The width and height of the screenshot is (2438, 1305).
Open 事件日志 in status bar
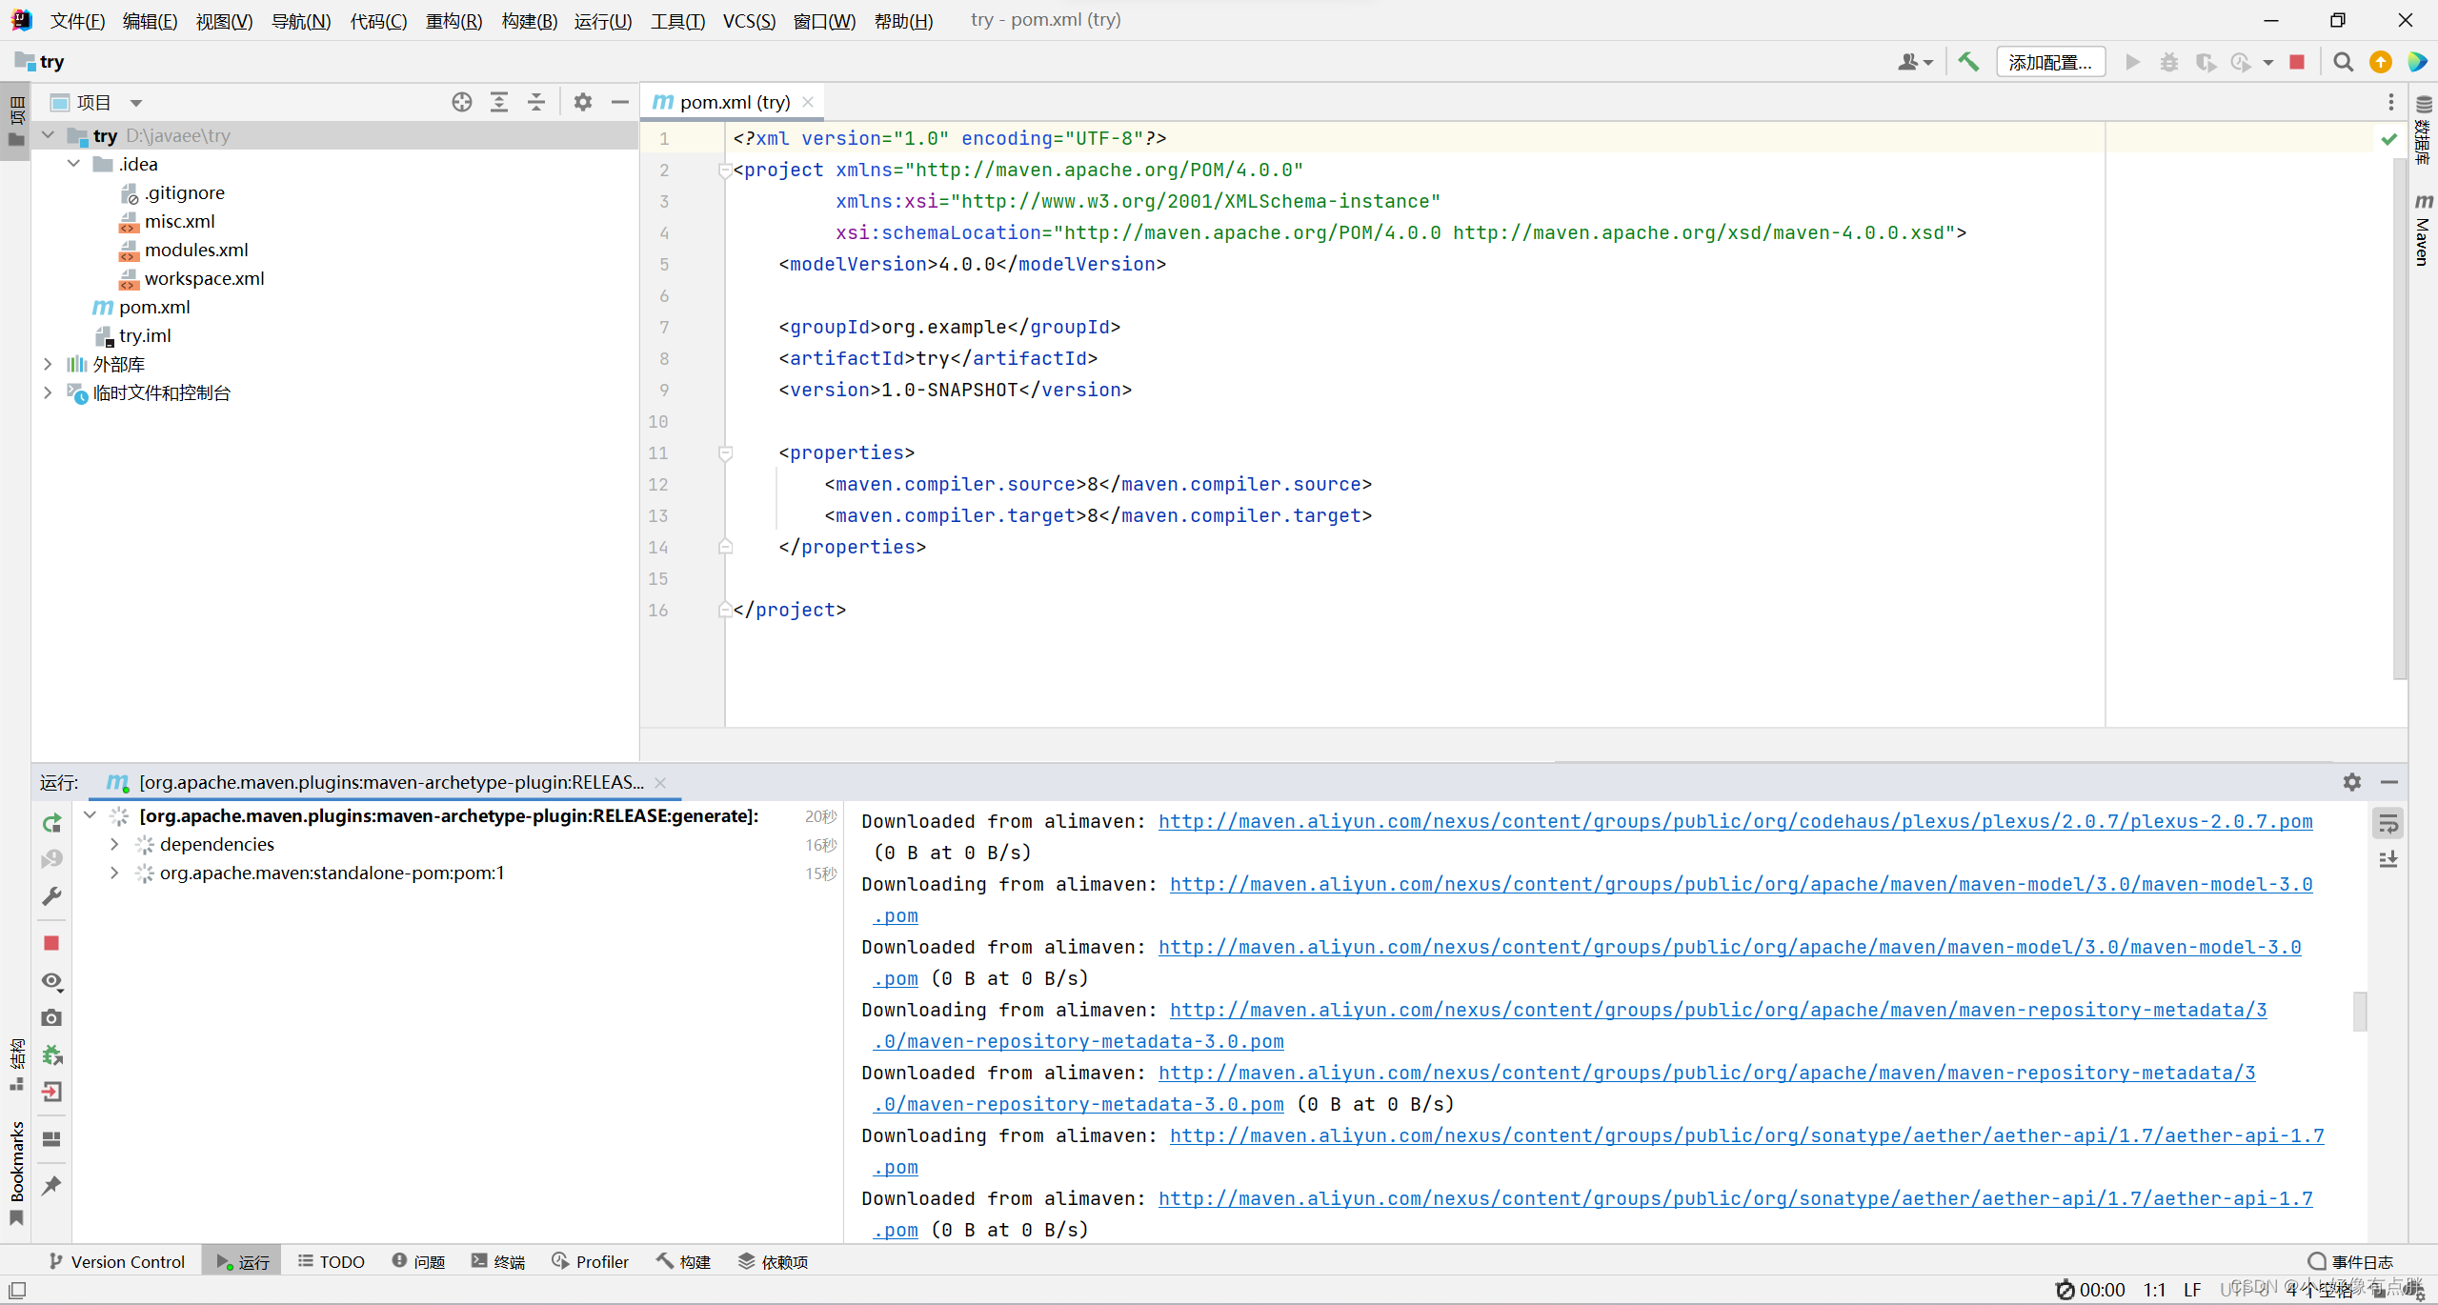(x=2350, y=1261)
